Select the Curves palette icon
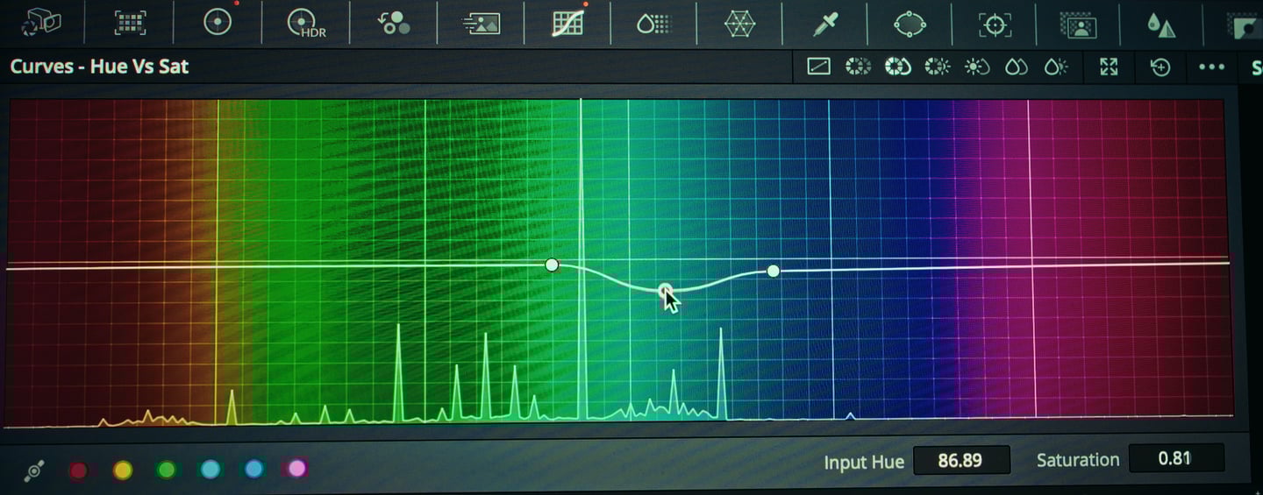 (567, 23)
